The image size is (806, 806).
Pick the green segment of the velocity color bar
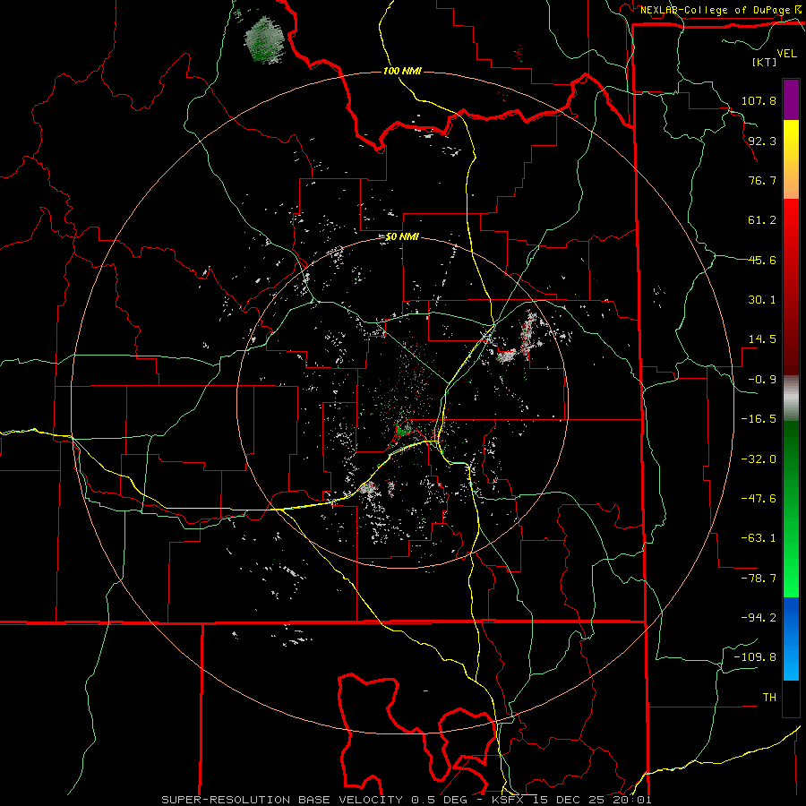coord(791,509)
